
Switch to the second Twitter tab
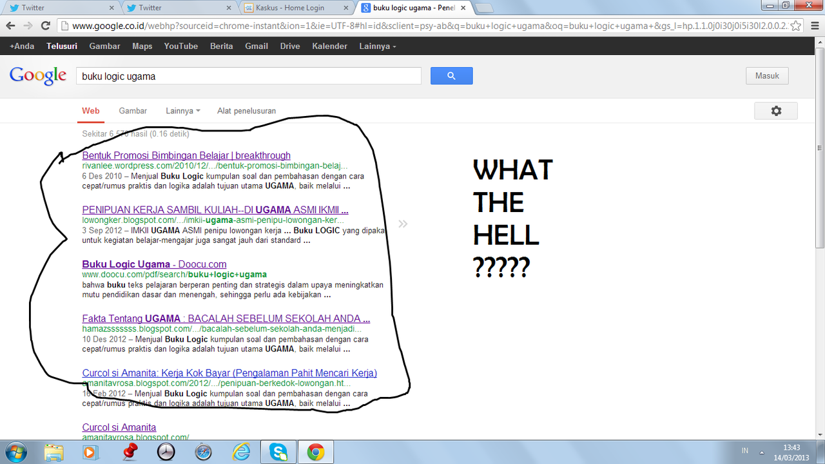pos(179,8)
